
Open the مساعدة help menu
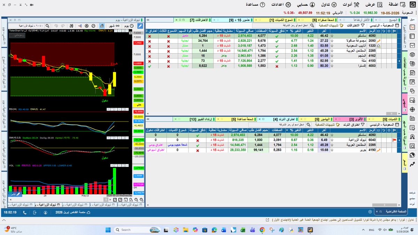pos(255,5)
